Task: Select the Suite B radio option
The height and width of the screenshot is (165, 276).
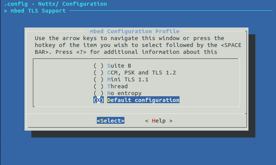Action: pos(98,66)
